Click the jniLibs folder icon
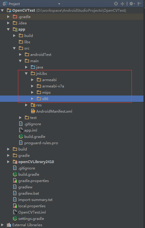145x228 pixels. coord(33,73)
